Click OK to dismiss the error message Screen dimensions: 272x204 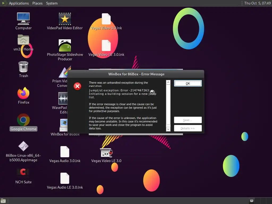(x=188, y=83)
